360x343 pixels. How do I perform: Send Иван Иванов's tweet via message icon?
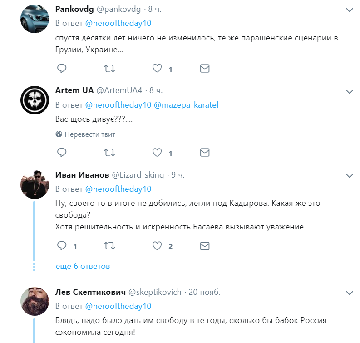click(x=205, y=246)
